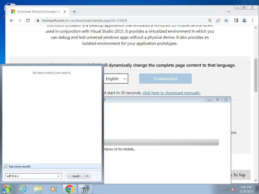Click scroll down arrow of page scrollbar
259x194 pixels.
(x=256, y=181)
